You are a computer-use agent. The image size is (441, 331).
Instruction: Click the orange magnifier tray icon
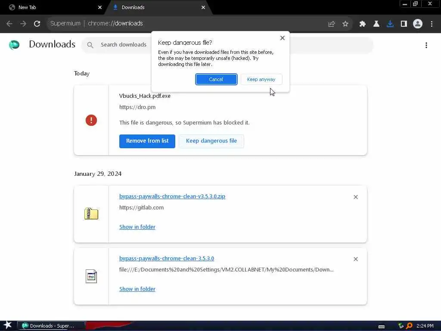pos(409,326)
